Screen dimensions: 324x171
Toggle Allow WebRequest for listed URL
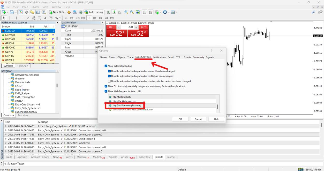106,91
